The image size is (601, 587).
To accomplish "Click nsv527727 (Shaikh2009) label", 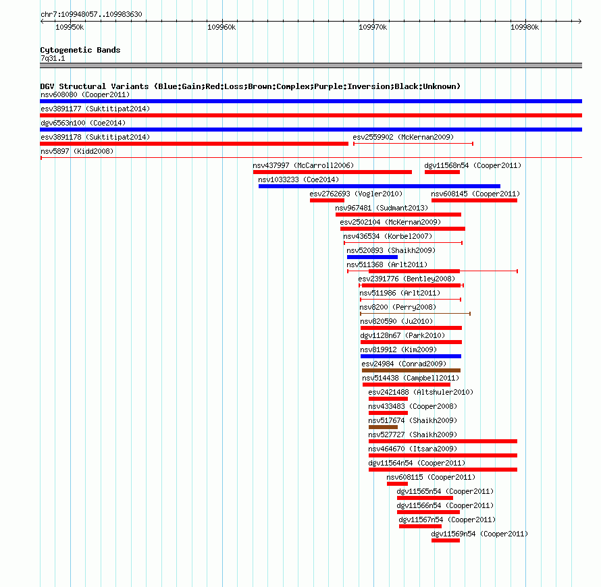I will click(x=413, y=435).
